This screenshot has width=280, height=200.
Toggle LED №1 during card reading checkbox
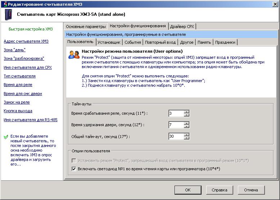click(74, 169)
